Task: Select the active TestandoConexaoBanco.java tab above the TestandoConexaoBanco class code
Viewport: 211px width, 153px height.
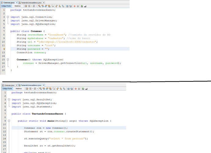Action: click(x=31, y=85)
